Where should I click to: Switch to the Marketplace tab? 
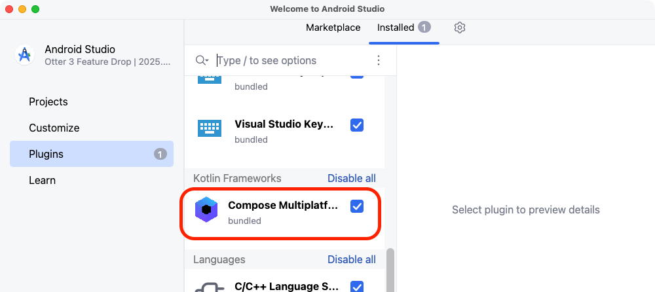333,27
